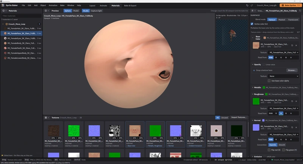Switch to the Bake & Export tab
This screenshot has height=164, width=303.
click(130, 6)
